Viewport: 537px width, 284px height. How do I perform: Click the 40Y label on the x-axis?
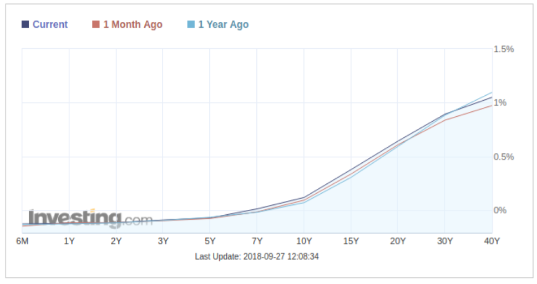point(492,241)
